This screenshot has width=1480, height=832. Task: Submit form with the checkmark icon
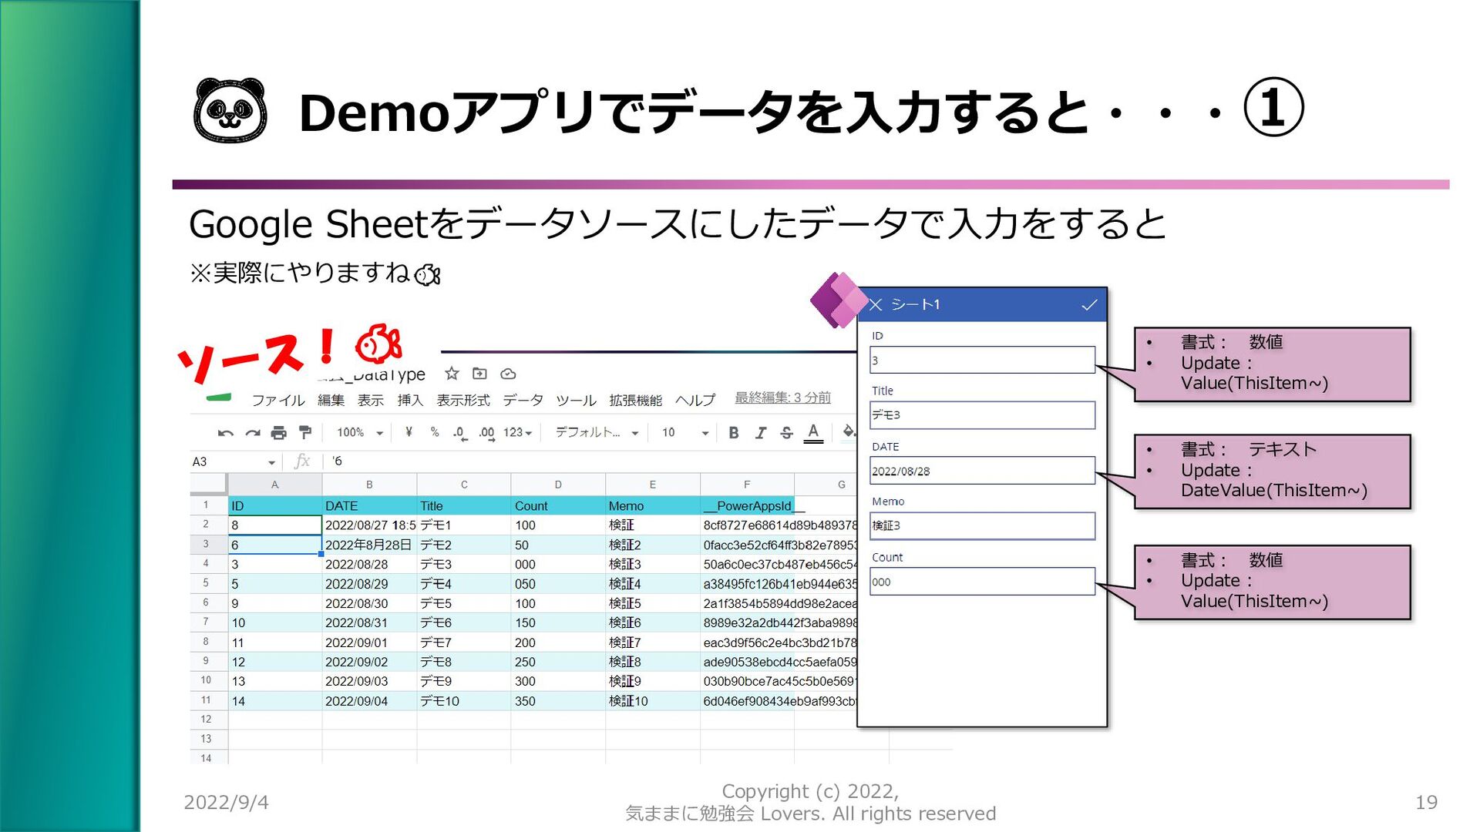click(1089, 305)
